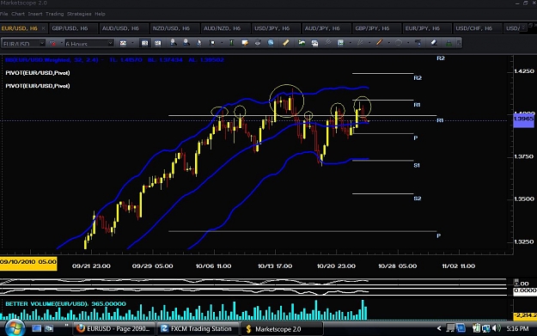Click the blue chart-window icon before the pitchfork
Image resolution: width=537 pixels, height=336 pixels.
340,42
